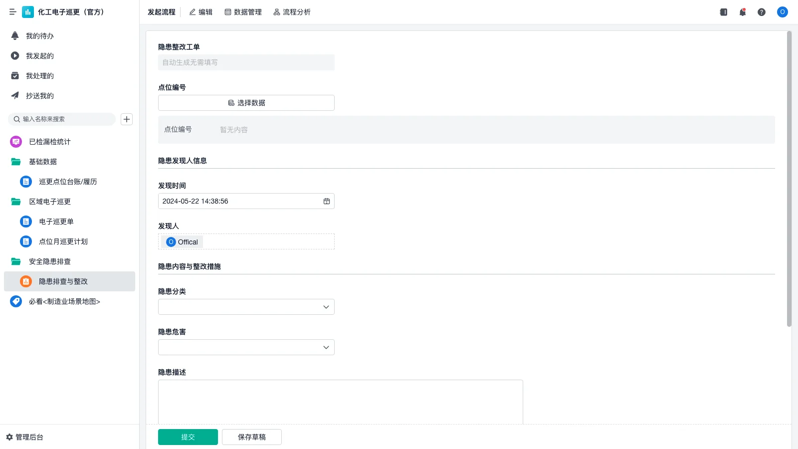This screenshot has width=798, height=449.
Task: Open the 抄送我的 CC'd-to-me view
Action: click(x=39, y=95)
